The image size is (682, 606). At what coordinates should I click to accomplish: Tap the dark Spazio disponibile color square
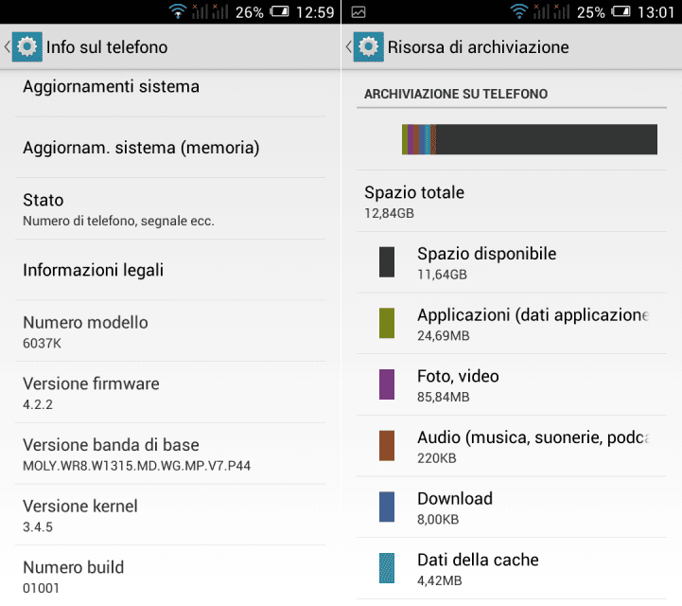click(x=387, y=262)
